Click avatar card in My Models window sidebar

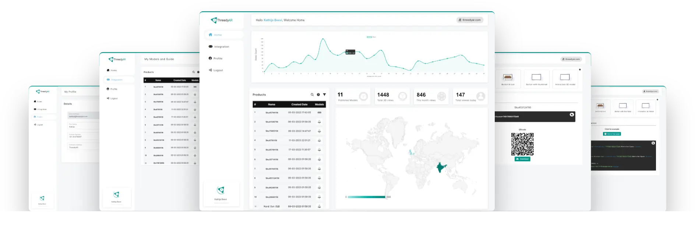[x=116, y=197]
